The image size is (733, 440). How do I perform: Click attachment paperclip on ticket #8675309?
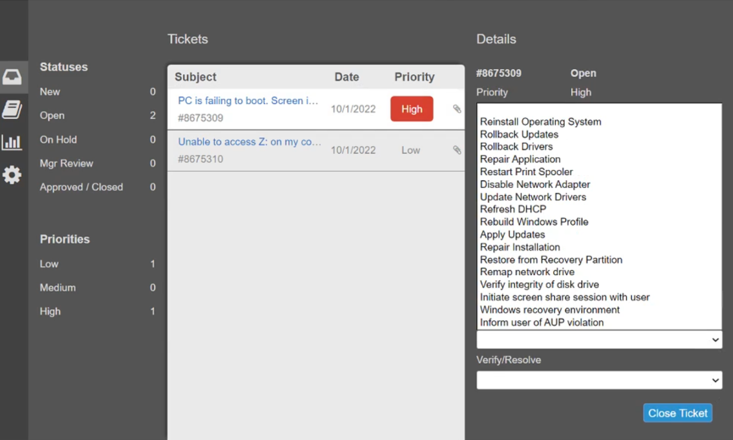pyautogui.click(x=457, y=109)
